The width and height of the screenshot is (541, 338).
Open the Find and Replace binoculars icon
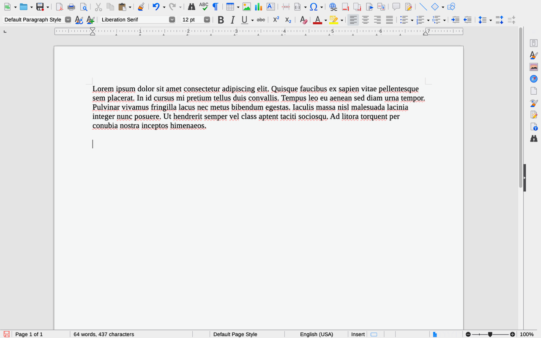coord(191,7)
